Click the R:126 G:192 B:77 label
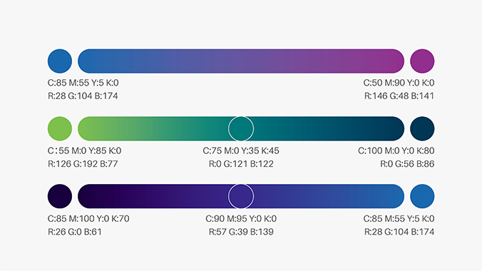482x271 pixels. 83,164
